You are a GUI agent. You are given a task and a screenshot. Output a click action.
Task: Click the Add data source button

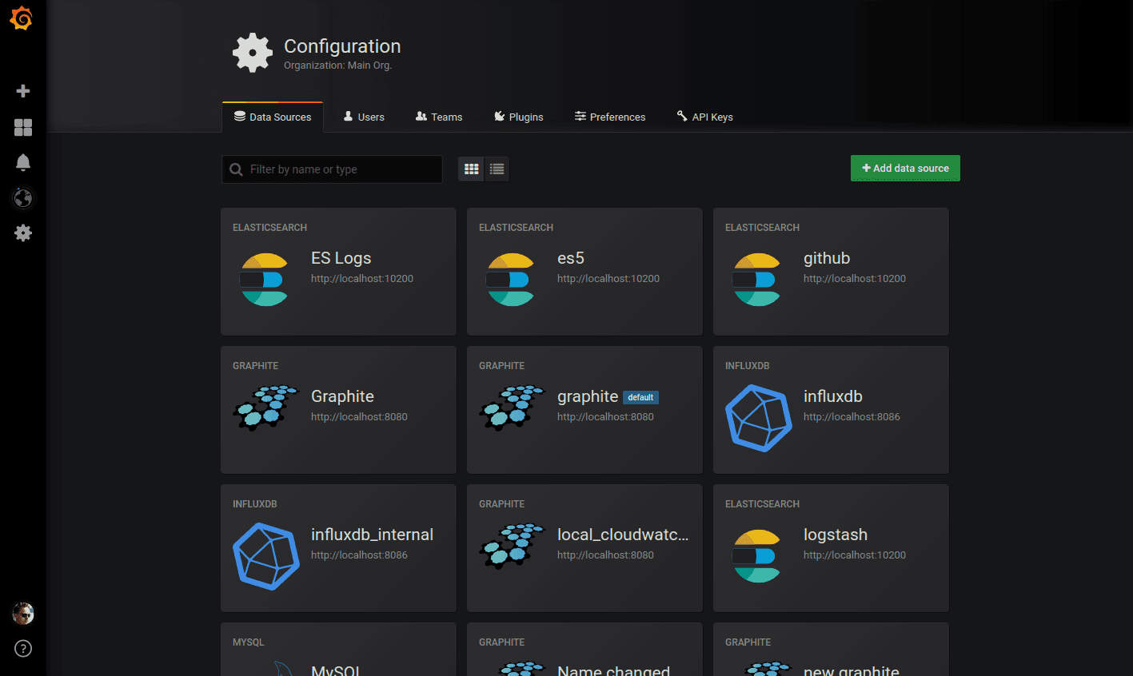pos(905,168)
